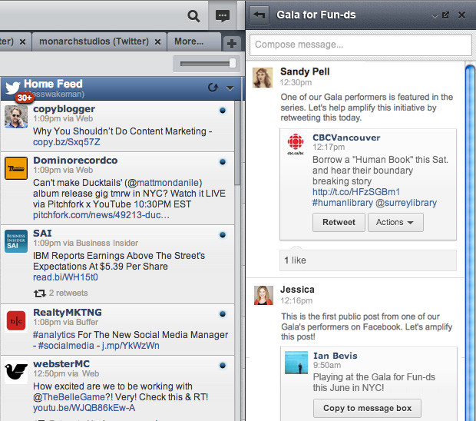Open the copy.bz/Sxq57Z link
This screenshot has width=476, height=421.
67,142
